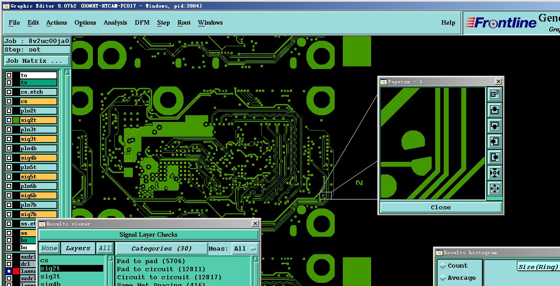Click the Close button in Popview
Image resolution: width=560 pixels, height=286 pixels.
pyautogui.click(x=441, y=207)
